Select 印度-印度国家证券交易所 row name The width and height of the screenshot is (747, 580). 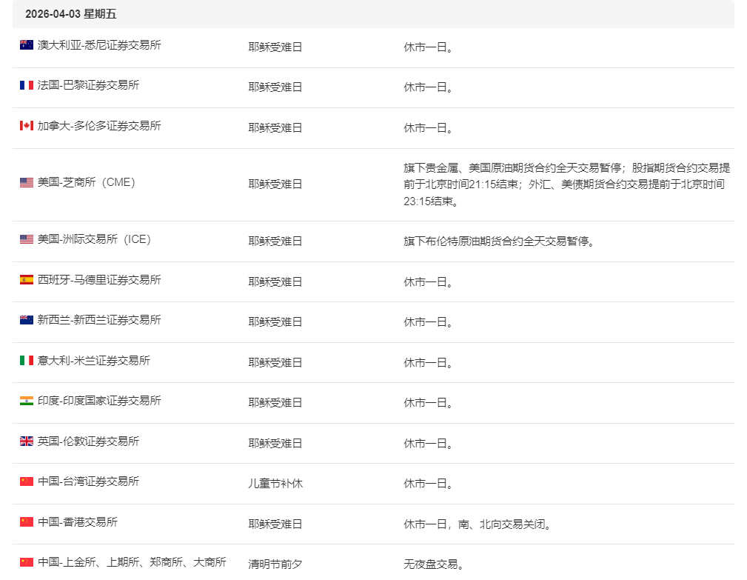(99, 400)
